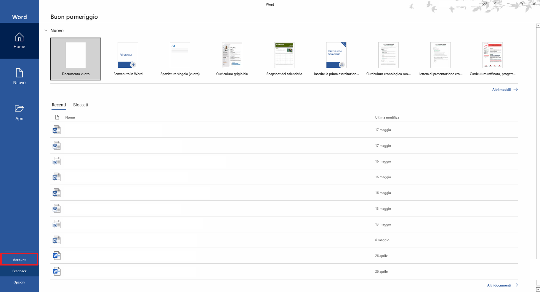Image resolution: width=540 pixels, height=293 pixels.
Task: Select the '6 maggio' date text
Action: point(382,240)
